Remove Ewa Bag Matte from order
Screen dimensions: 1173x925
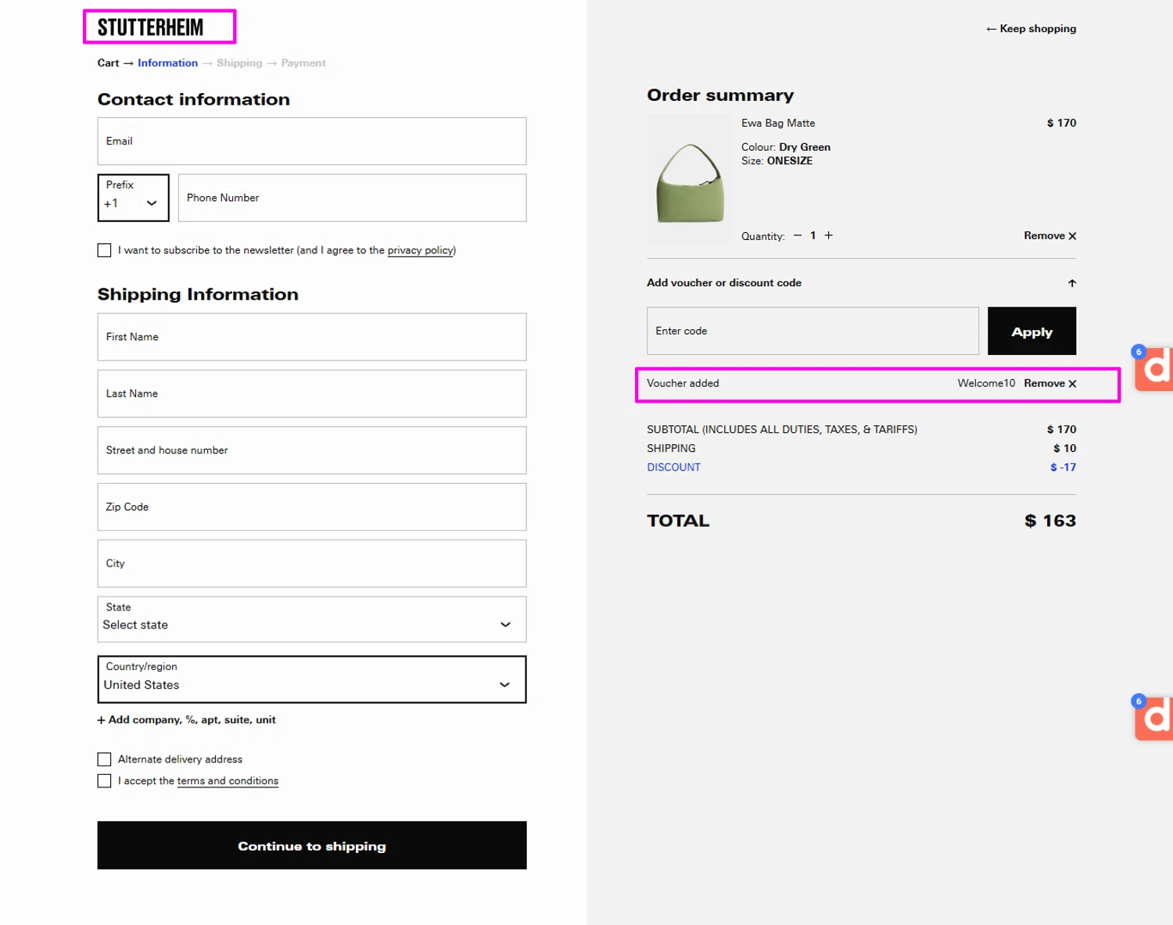(x=1050, y=235)
